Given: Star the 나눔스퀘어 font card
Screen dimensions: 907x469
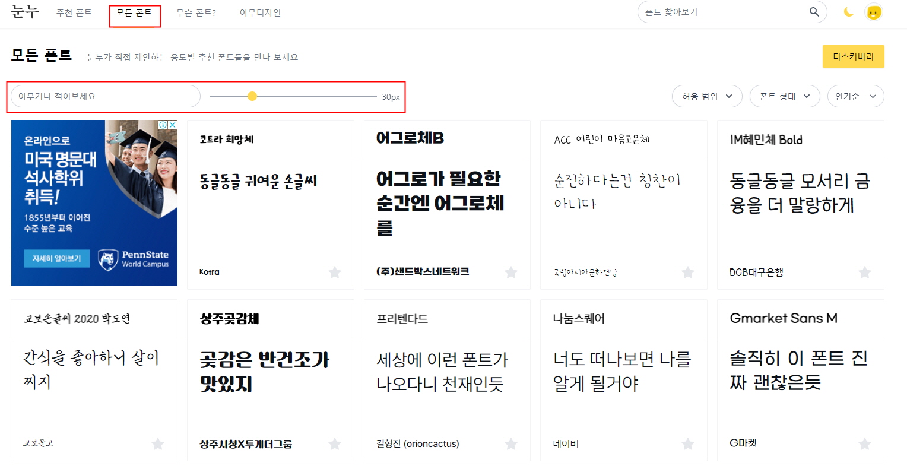Looking at the screenshot, I should 688,443.
